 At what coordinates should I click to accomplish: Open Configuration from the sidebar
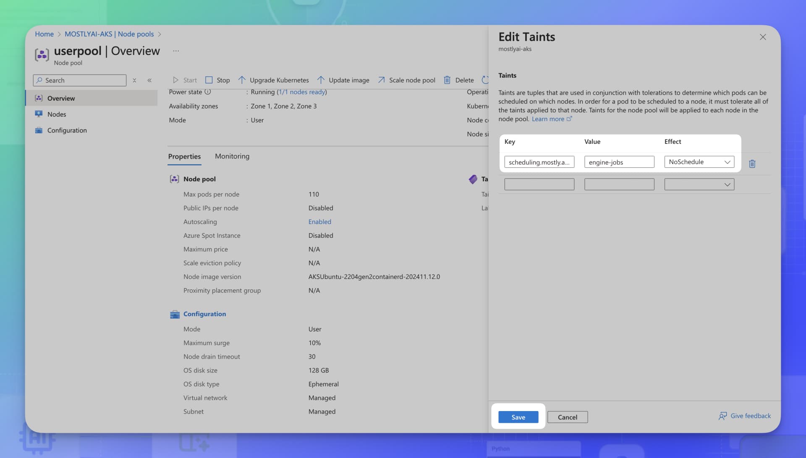tap(67, 130)
